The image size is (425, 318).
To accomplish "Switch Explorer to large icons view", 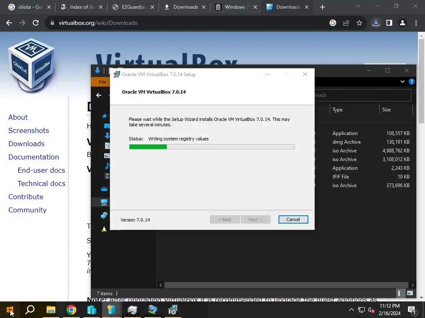I will [x=410, y=293].
